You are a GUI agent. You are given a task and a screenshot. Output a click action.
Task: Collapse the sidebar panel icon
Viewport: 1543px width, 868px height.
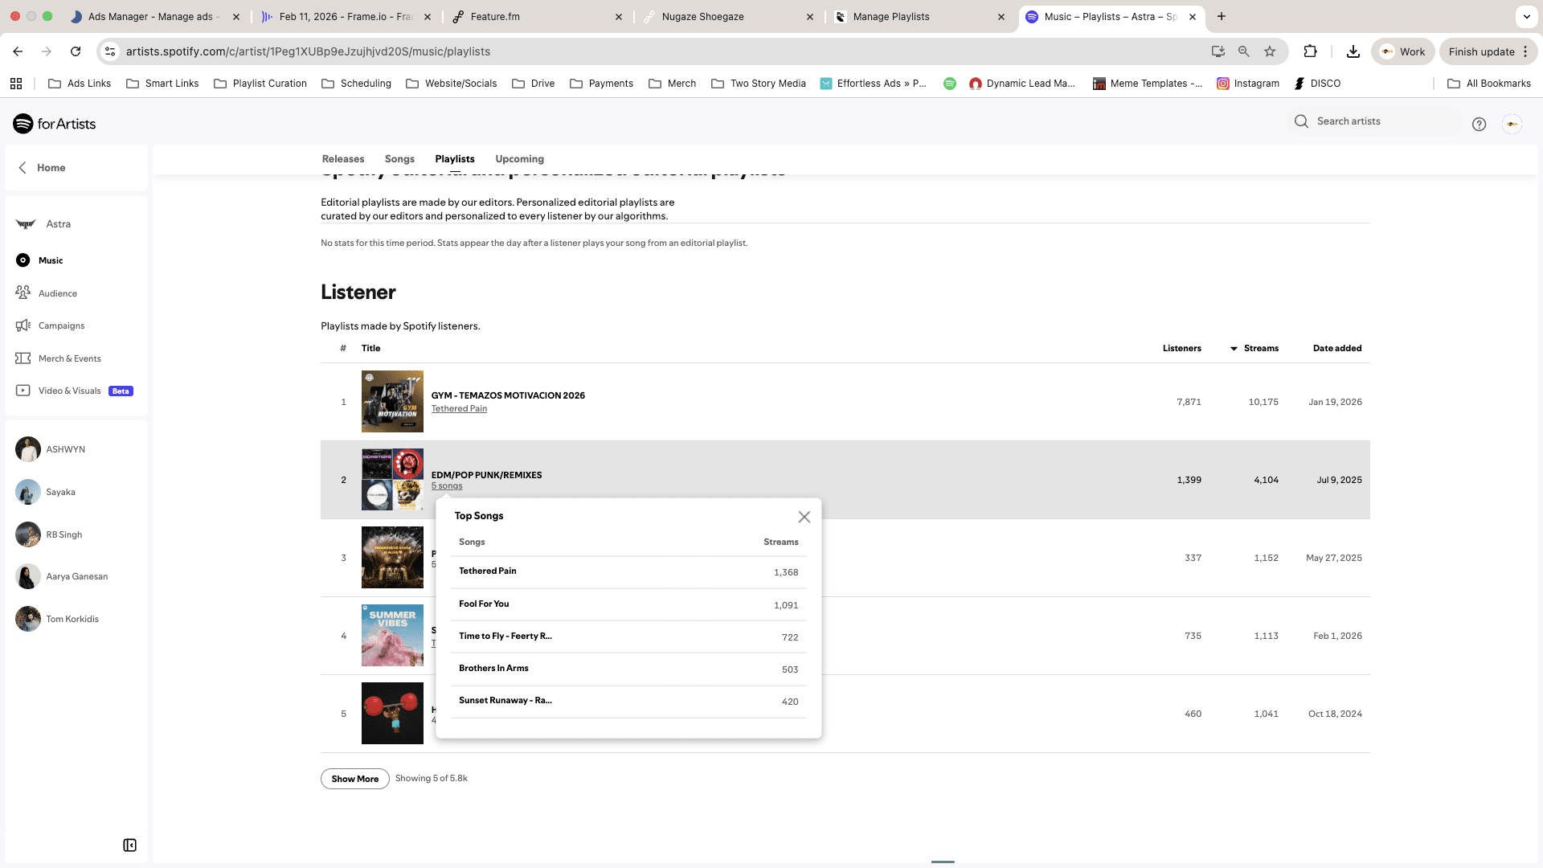point(129,845)
